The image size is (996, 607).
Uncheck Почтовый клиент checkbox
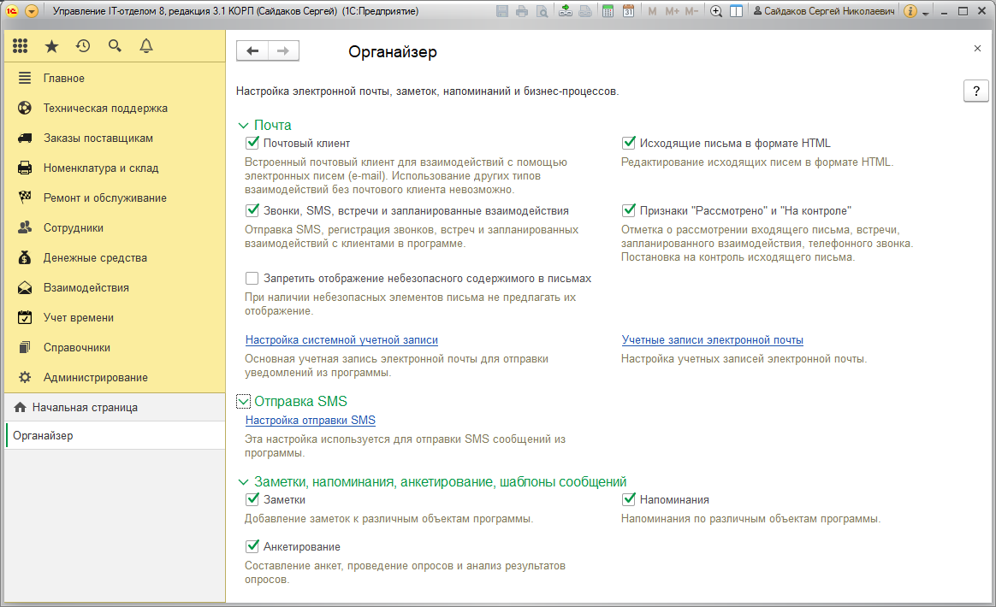click(252, 143)
